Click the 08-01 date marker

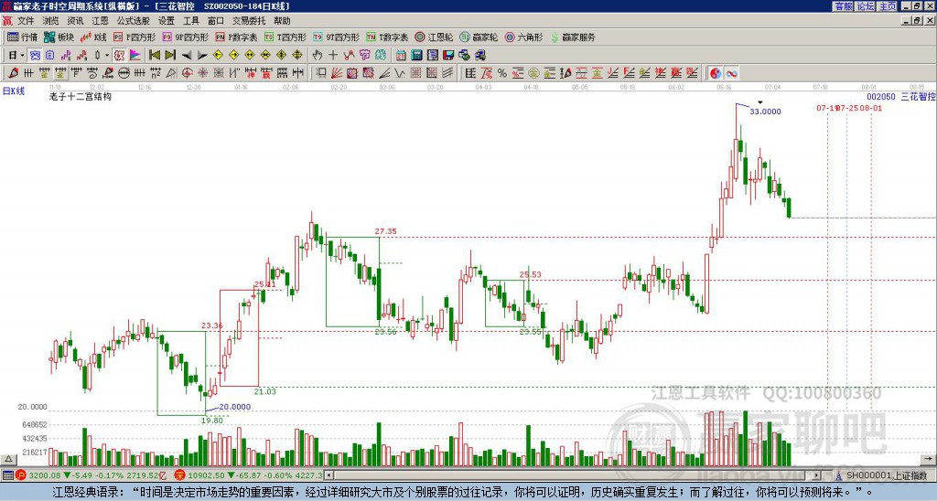pos(871,108)
